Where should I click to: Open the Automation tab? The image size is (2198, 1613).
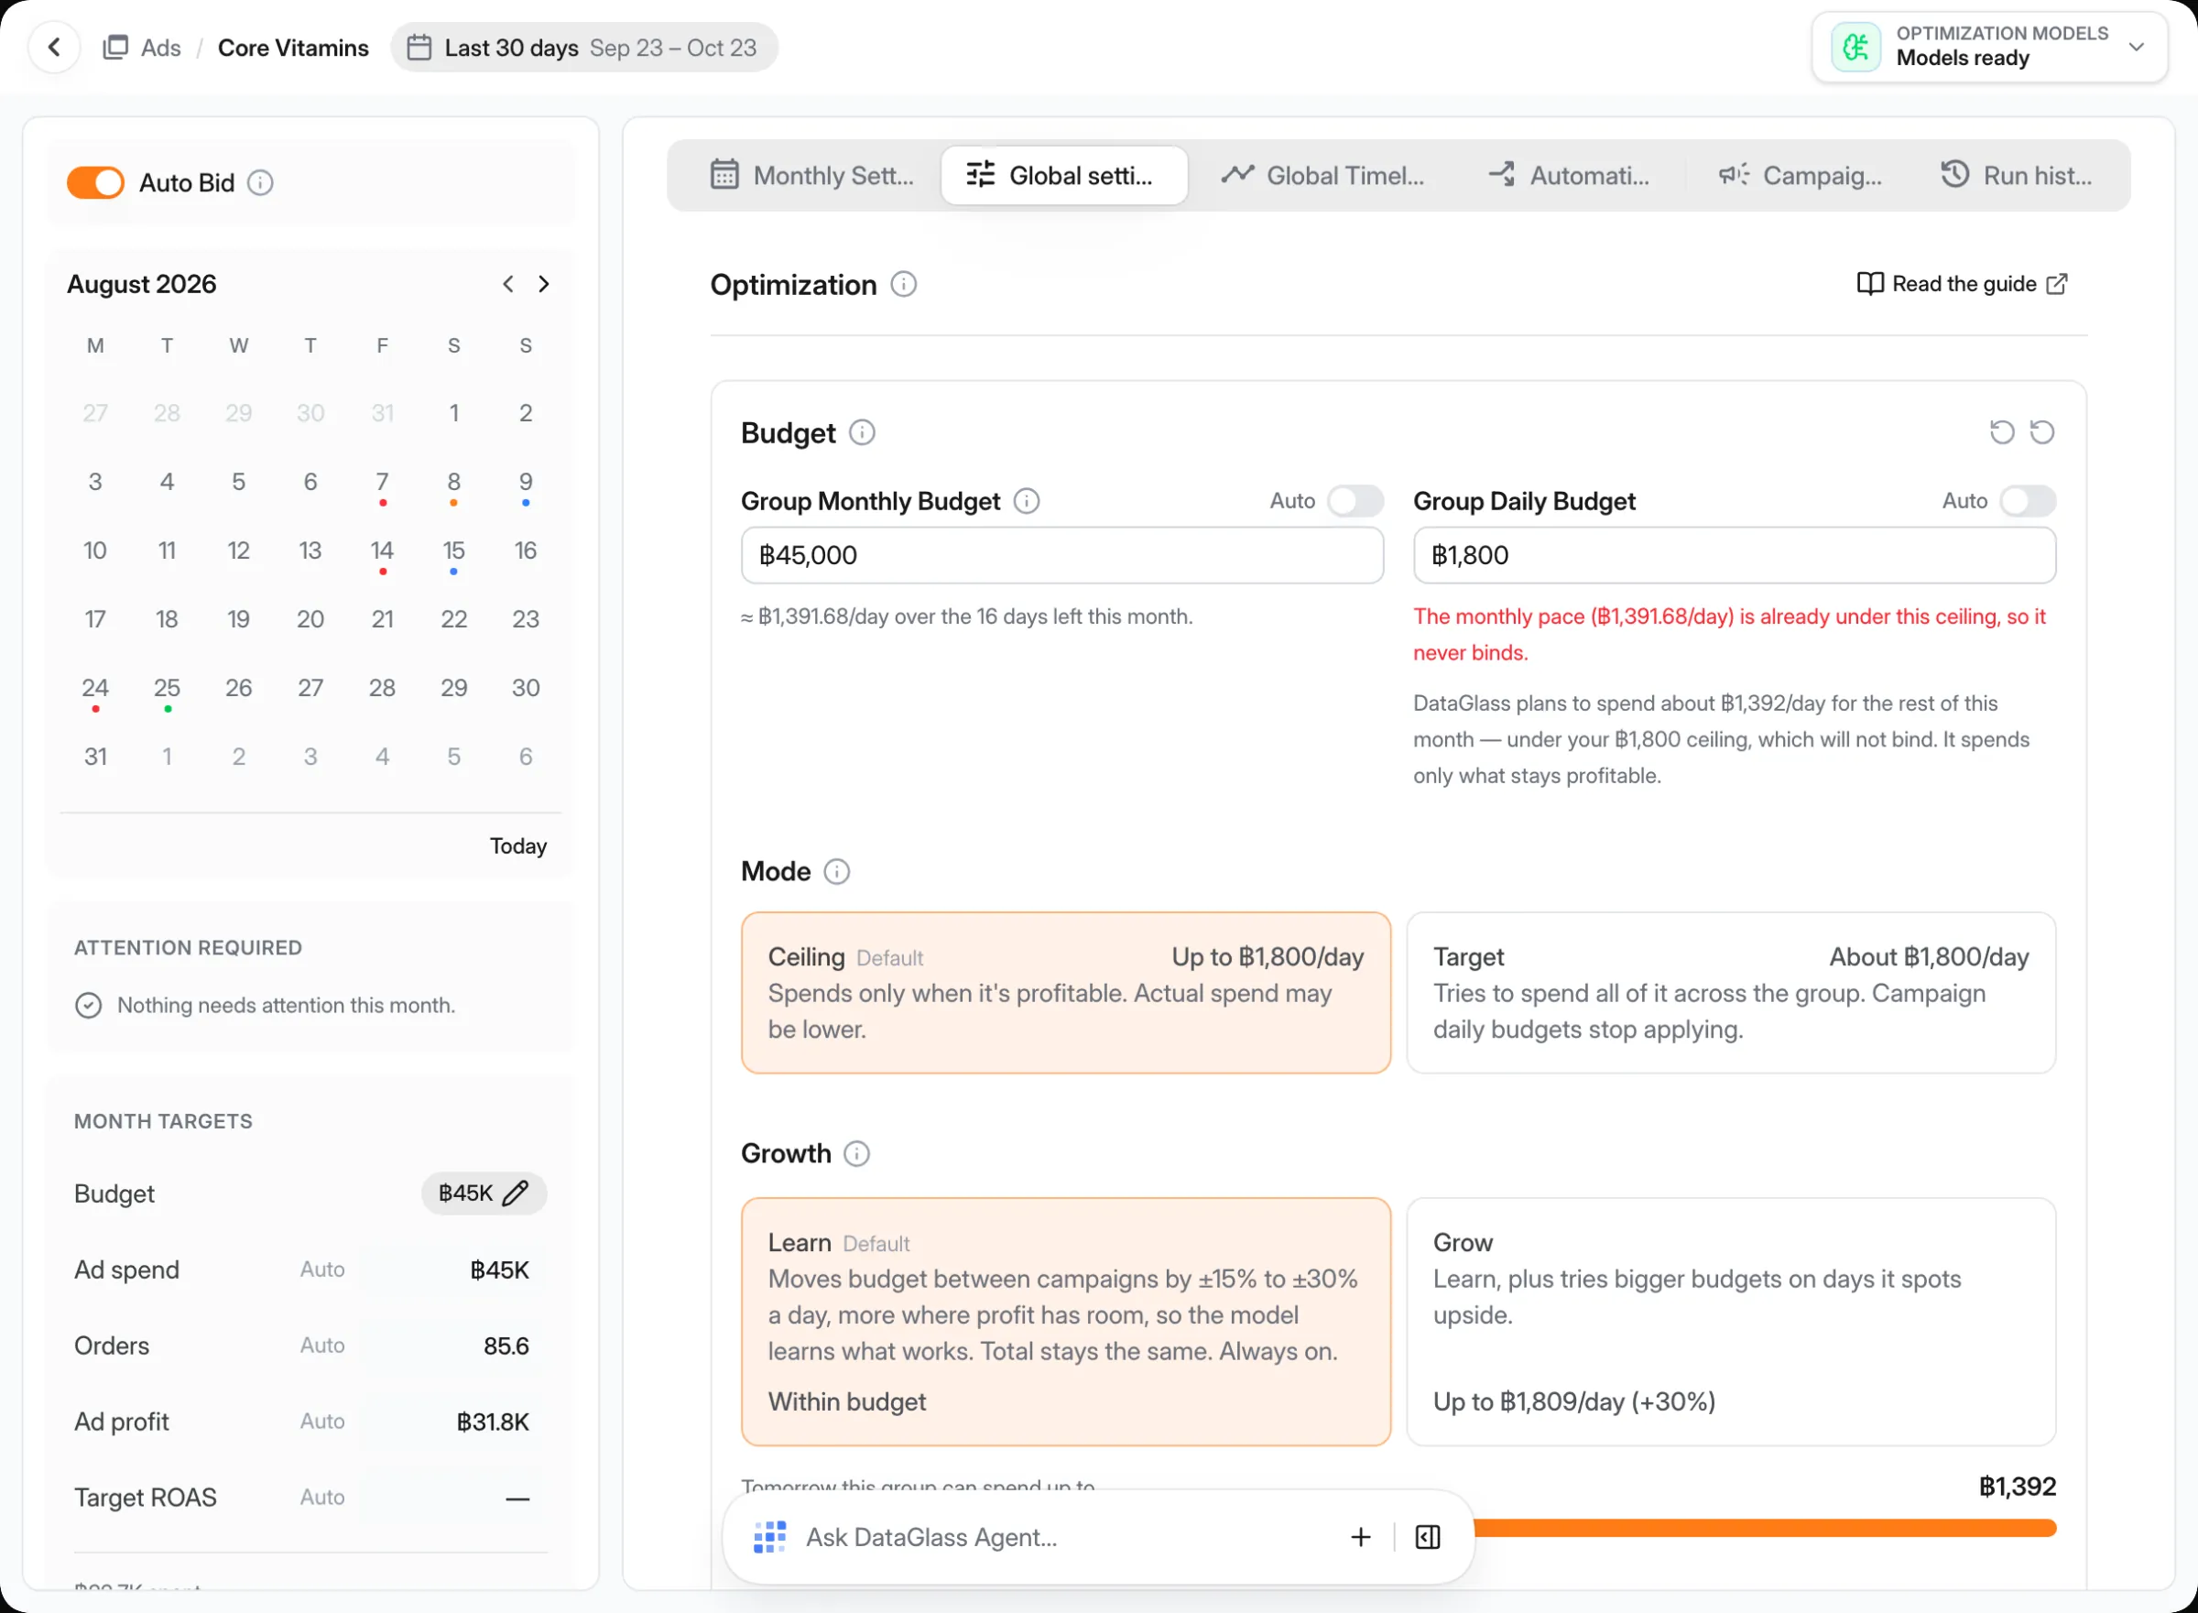point(1569,176)
